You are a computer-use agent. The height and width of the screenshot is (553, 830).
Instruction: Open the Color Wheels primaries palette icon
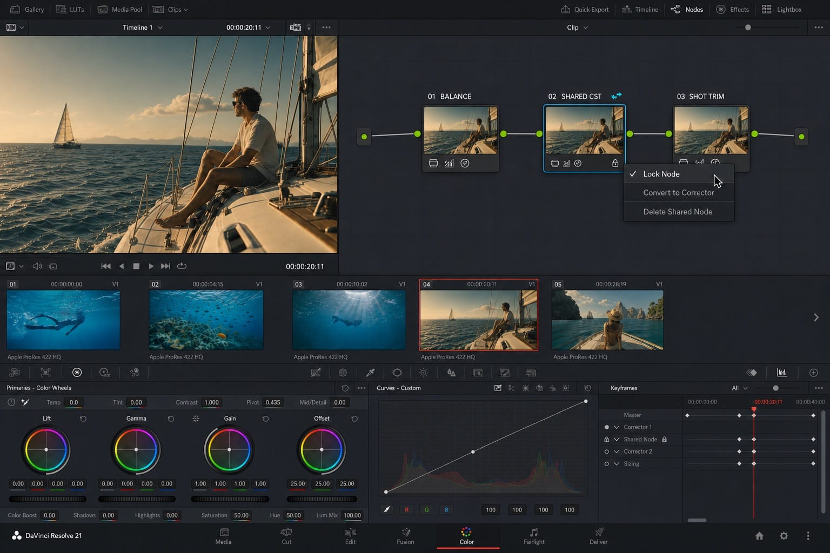(x=77, y=373)
